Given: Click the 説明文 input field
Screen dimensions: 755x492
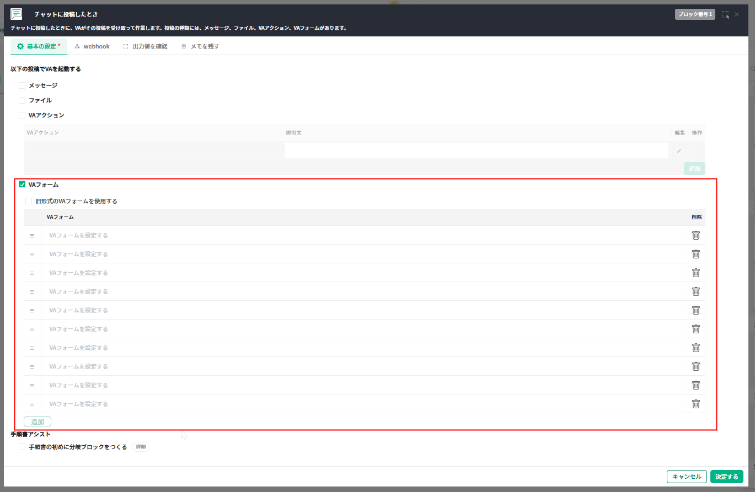Looking at the screenshot, I should coord(476,151).
